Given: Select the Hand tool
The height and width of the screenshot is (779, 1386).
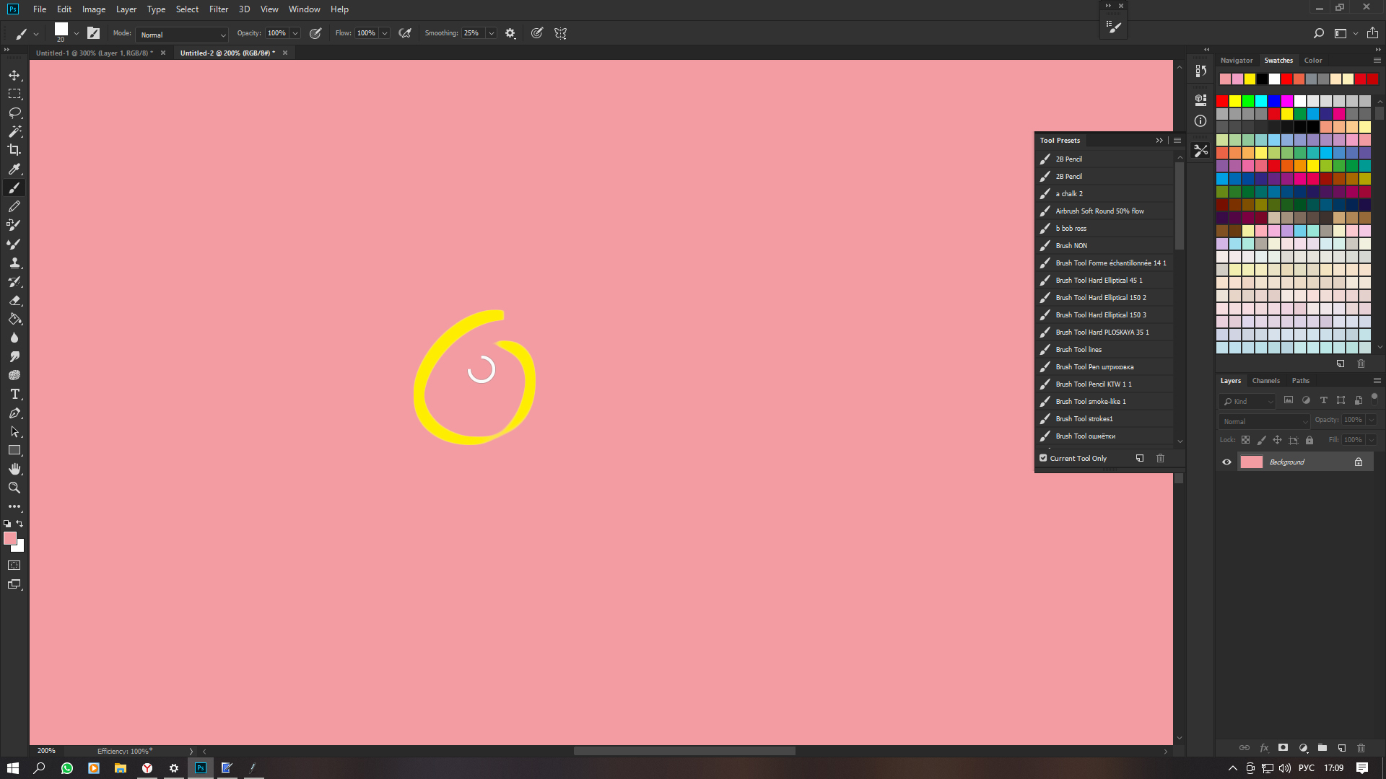Looking at the screenshot, I should (x=14, y=469).
